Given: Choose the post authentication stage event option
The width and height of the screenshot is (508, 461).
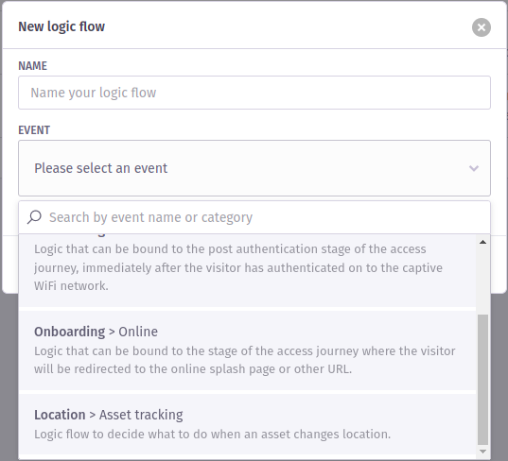Looking at the screenshot, I should [x=247, y=270].
